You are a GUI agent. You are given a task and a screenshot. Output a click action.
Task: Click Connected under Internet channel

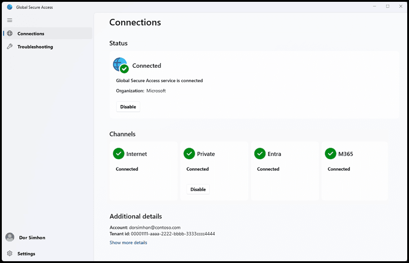(127, 169)
